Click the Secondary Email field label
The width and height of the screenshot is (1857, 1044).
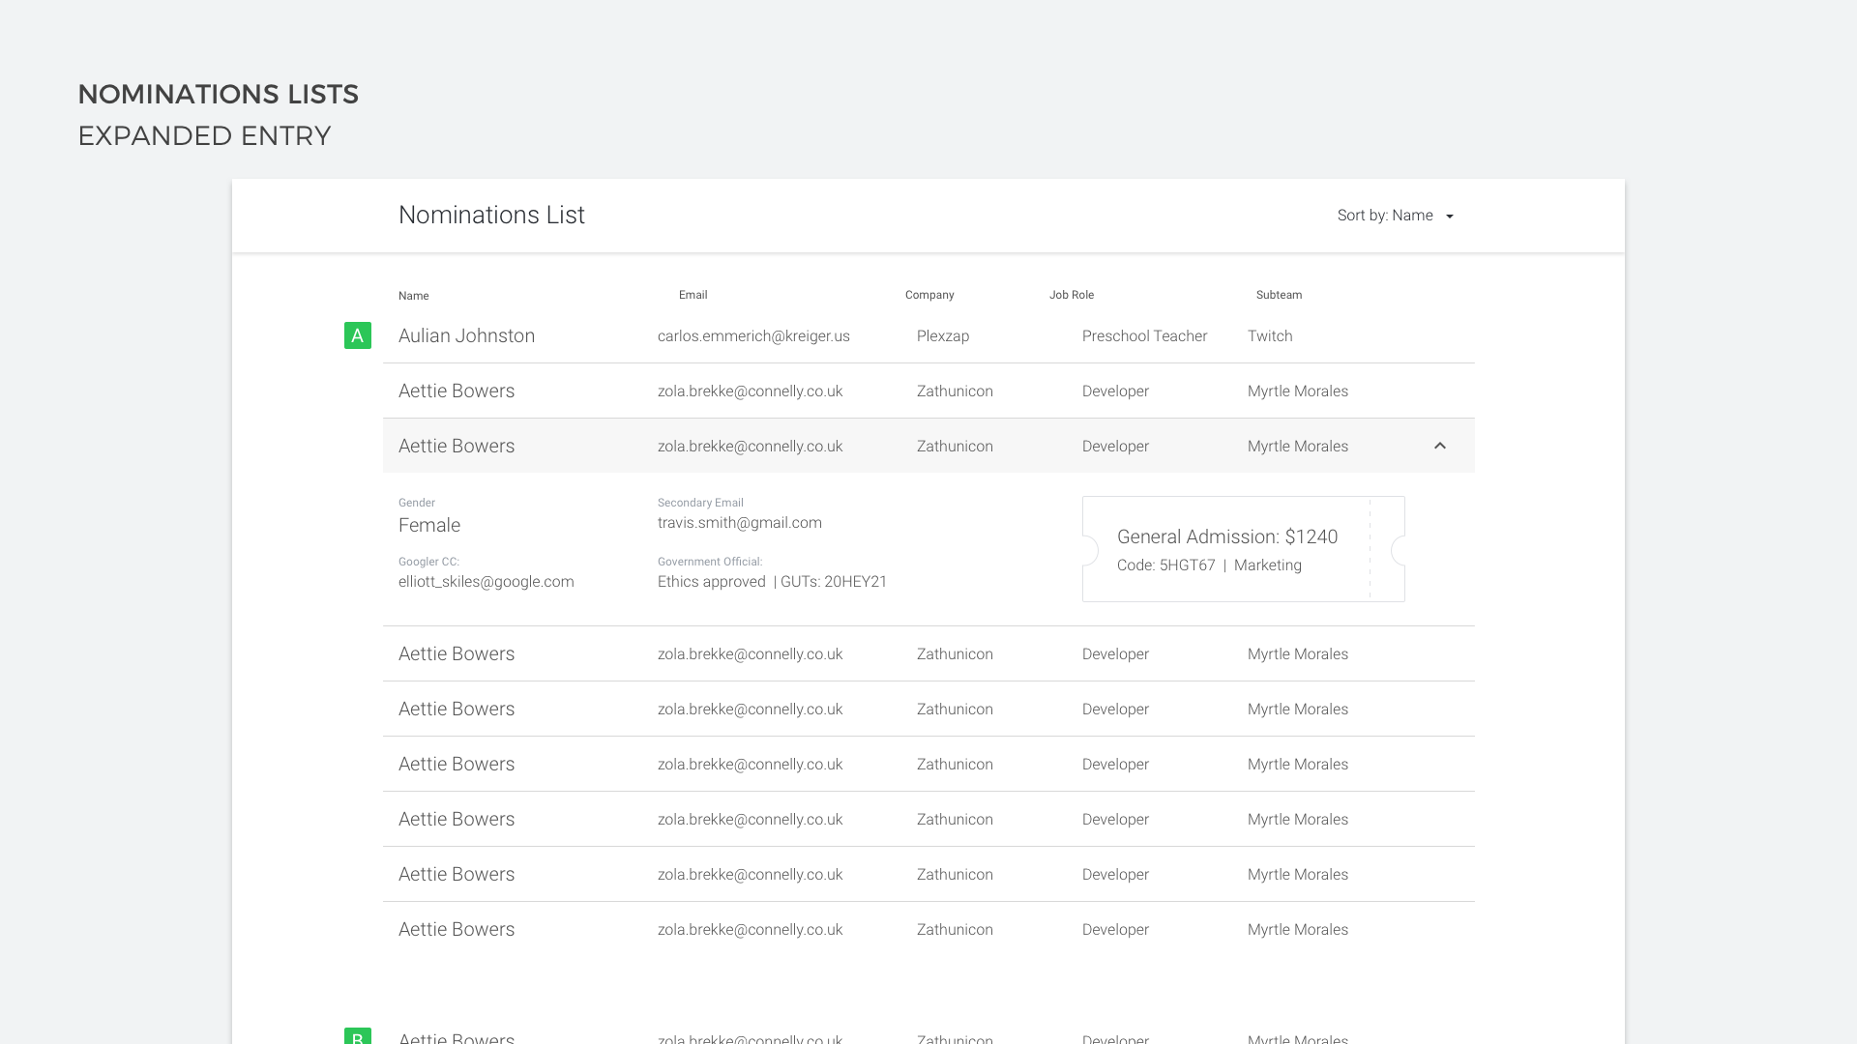tap(700, 503)
